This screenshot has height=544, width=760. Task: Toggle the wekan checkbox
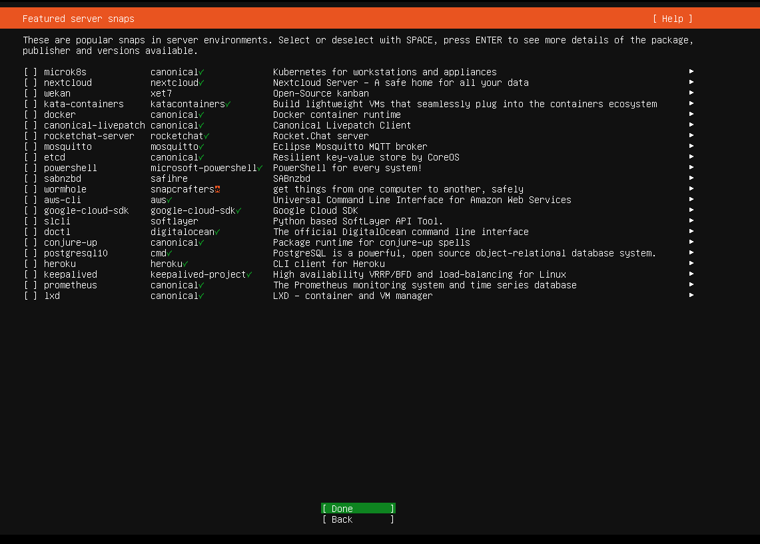[x=31, y=93]
